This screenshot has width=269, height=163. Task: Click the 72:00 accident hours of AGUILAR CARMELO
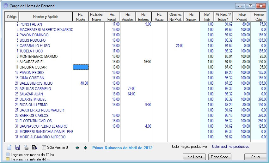(x=131, y=89)
